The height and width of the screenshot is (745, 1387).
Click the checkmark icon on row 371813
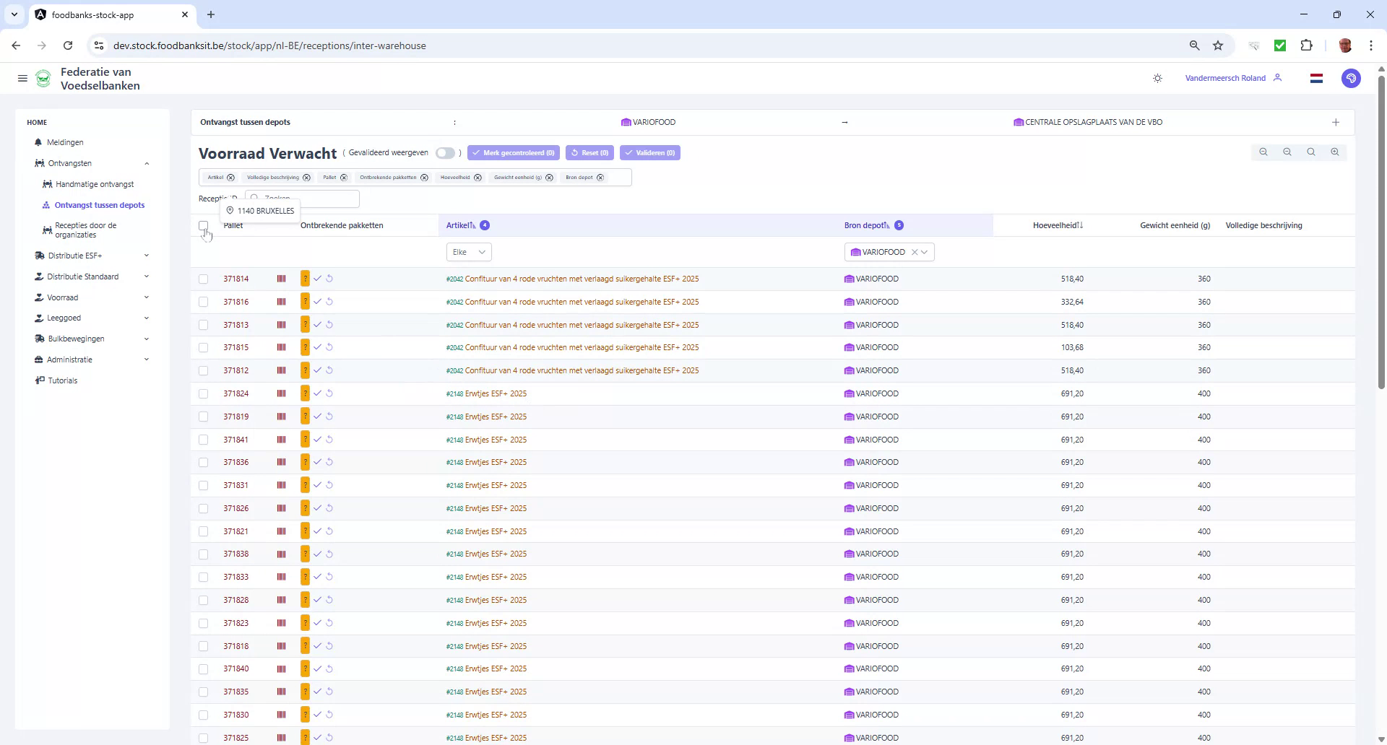point(318,325)
